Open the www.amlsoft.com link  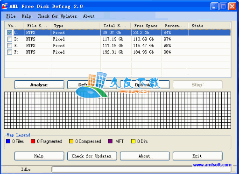(212, 165)
